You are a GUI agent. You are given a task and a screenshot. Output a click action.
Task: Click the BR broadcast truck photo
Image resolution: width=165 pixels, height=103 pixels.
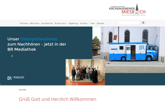(x=129, y=50)
